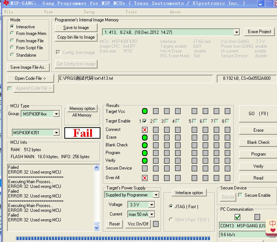This screenshot has width=277, height=242.
Task: Open the image memory project dropdown
Action: (x=237, y=32)
